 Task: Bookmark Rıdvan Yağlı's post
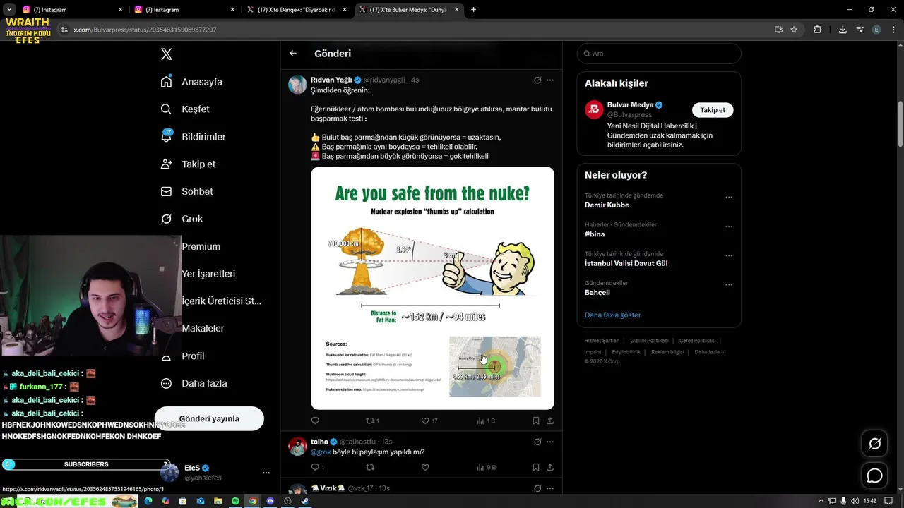coord(536,421)
